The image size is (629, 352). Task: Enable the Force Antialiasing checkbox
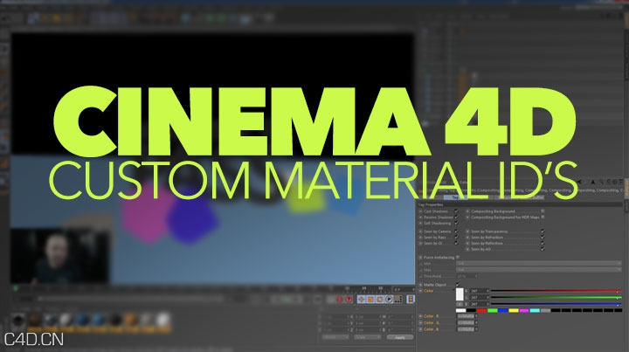click(x=458, y=257)
